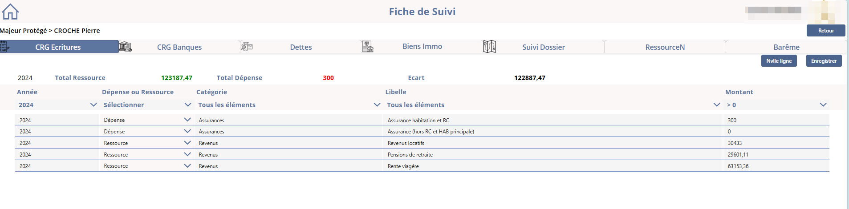Screen dimensions: 849x209
Task: Click the Libelle column header
Action: pos(396,92)
